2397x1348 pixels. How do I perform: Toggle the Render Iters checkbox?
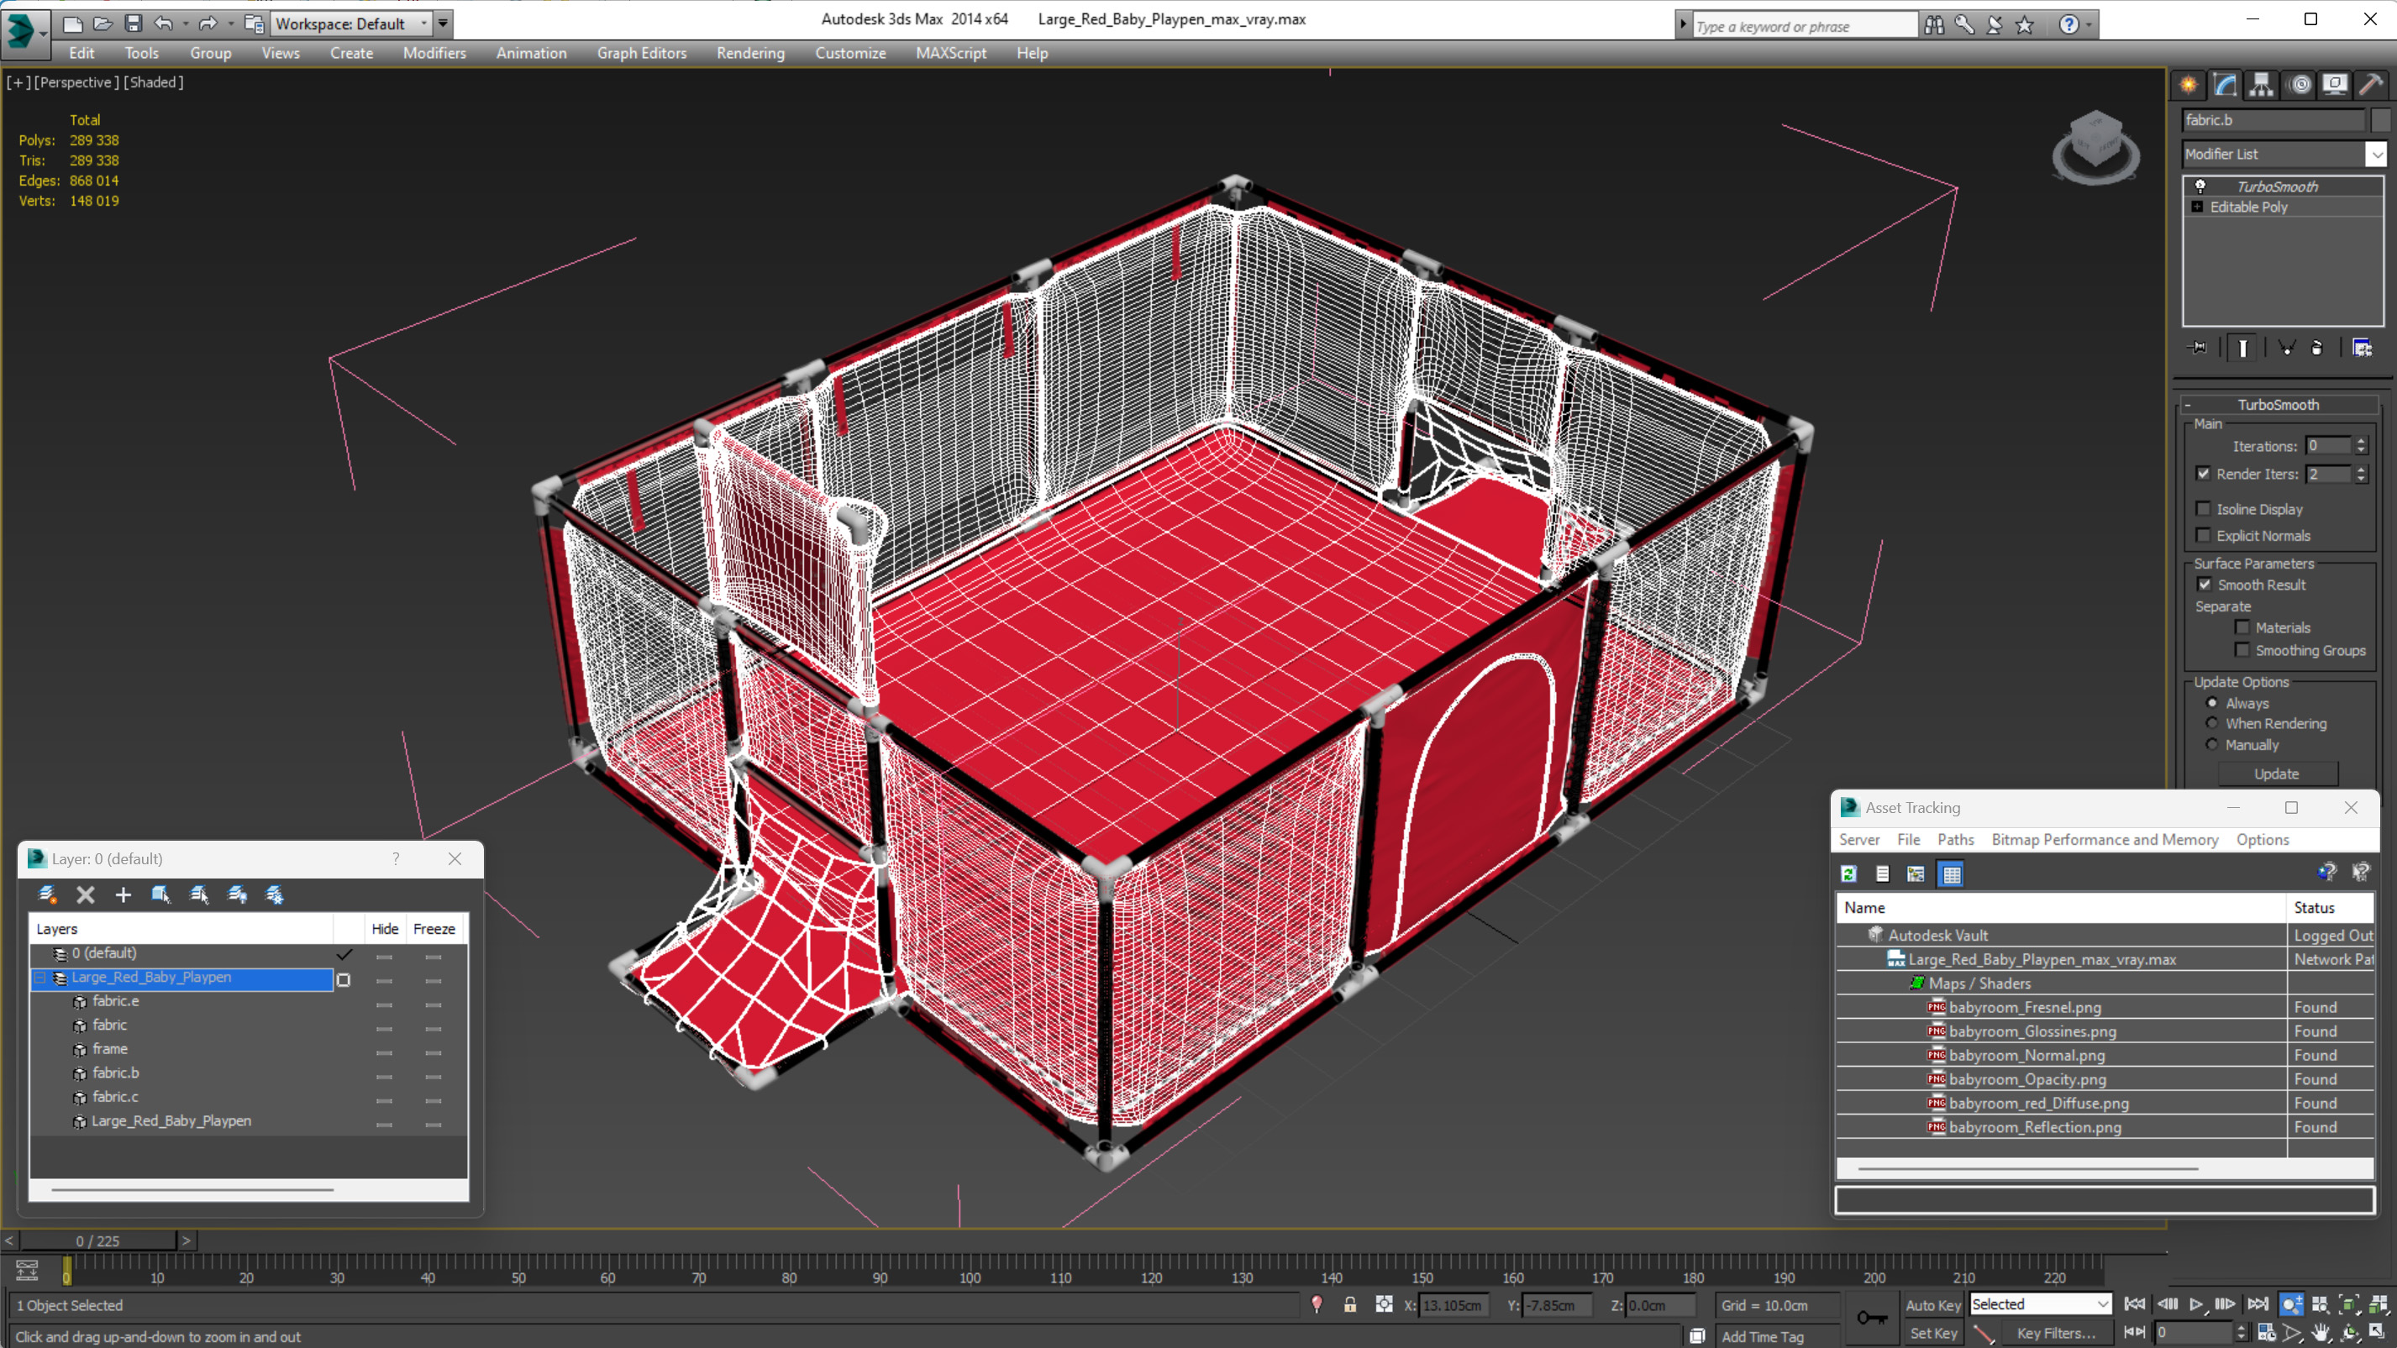(2203, 474)
